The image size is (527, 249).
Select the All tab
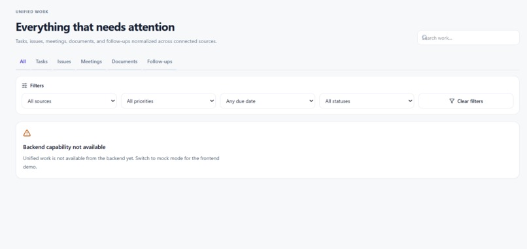coord(23,62)
